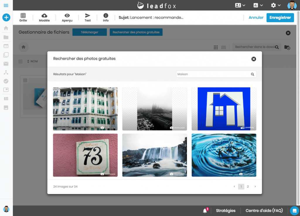Open the image gallery icon in sidebar

point(6,108)
